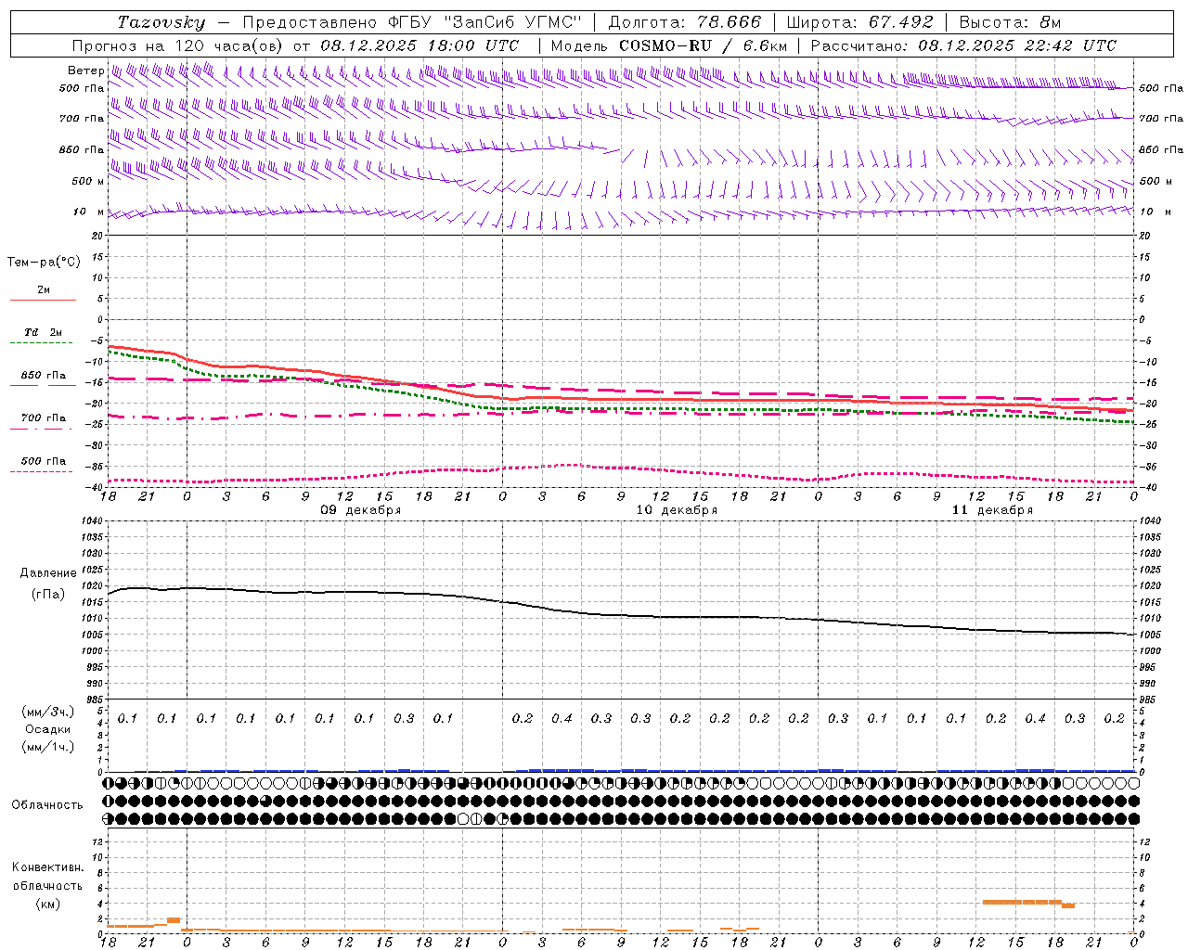Click the black pressure curve line
The width and height of the screenshot is (1188, 950).
[x=622, y=615]
